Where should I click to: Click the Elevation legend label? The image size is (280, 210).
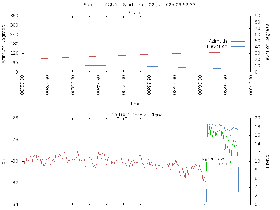point(217,46)
